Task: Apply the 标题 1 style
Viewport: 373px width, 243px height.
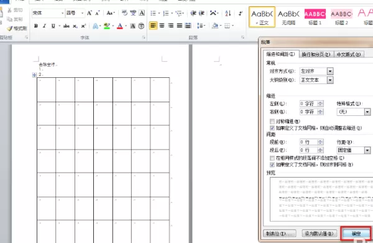Action: tap(315, 17)
